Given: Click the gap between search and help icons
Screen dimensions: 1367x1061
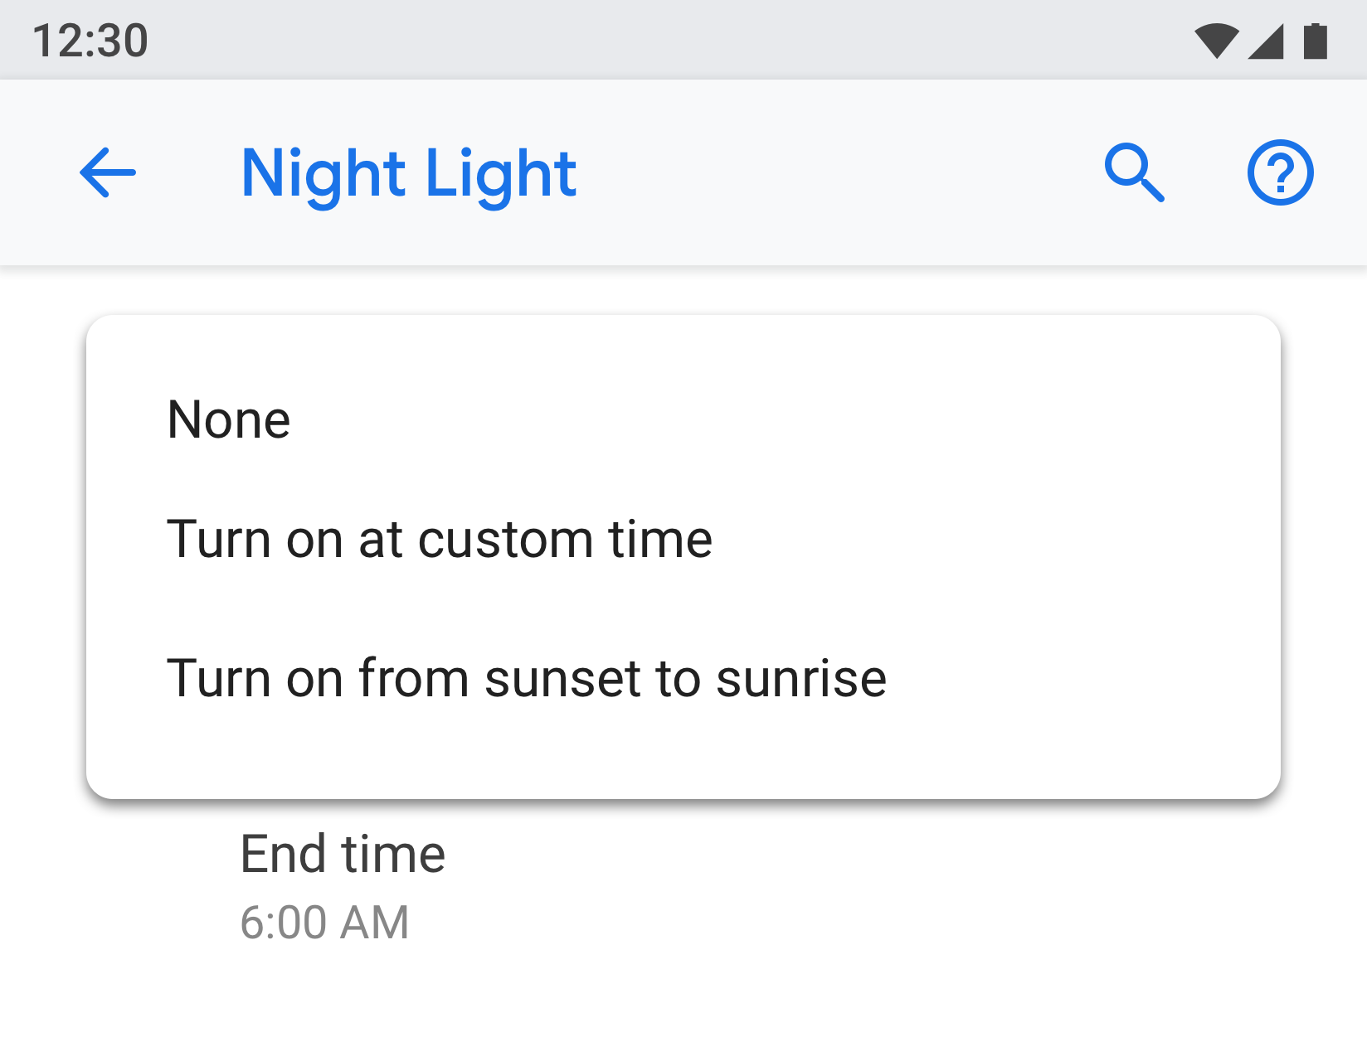Looking at the screenshot, I should point(1208,172).
